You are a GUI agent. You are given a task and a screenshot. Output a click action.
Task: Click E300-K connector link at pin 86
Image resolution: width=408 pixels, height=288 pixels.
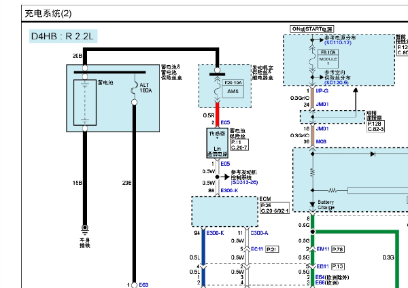coord(229,190)
